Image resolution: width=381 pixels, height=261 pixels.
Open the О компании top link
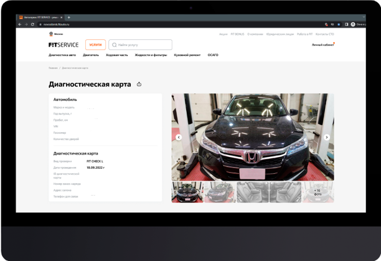[255, 34]
